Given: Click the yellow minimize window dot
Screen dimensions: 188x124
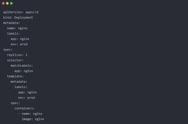Looking at the screenshot, I should [x=7, y=3].
